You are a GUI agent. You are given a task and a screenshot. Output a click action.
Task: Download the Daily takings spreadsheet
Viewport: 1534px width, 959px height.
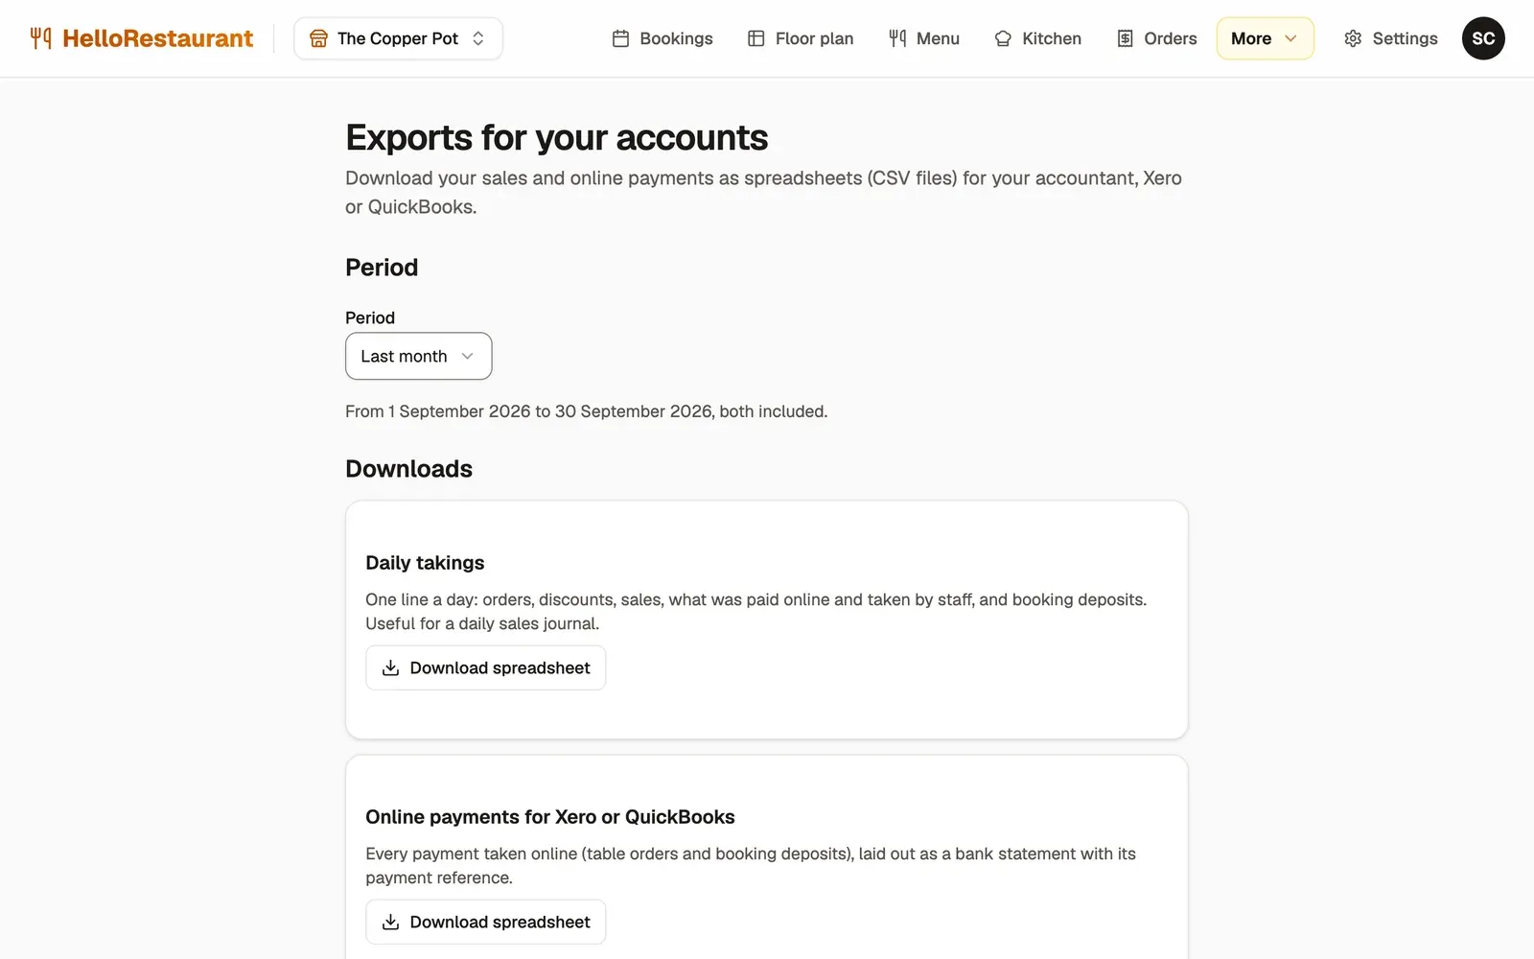[x=485, y=667]
